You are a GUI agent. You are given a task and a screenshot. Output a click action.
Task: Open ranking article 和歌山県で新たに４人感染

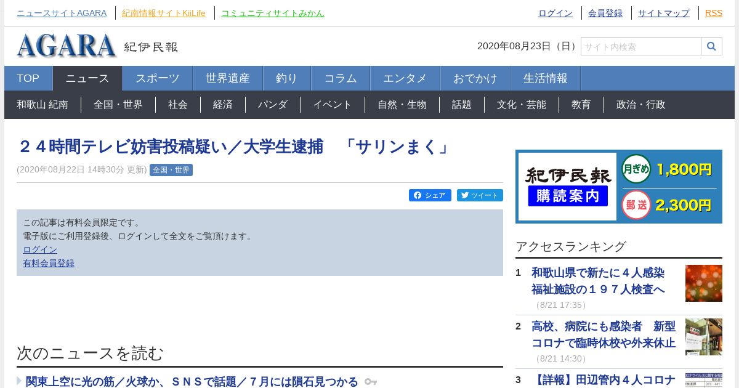(599, 281)
